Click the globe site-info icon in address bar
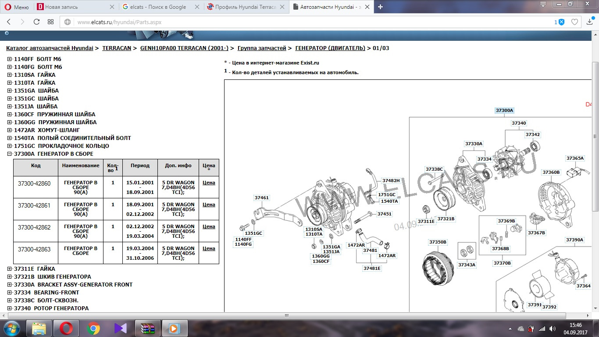599x337 pixels. (x=68, y=22)
